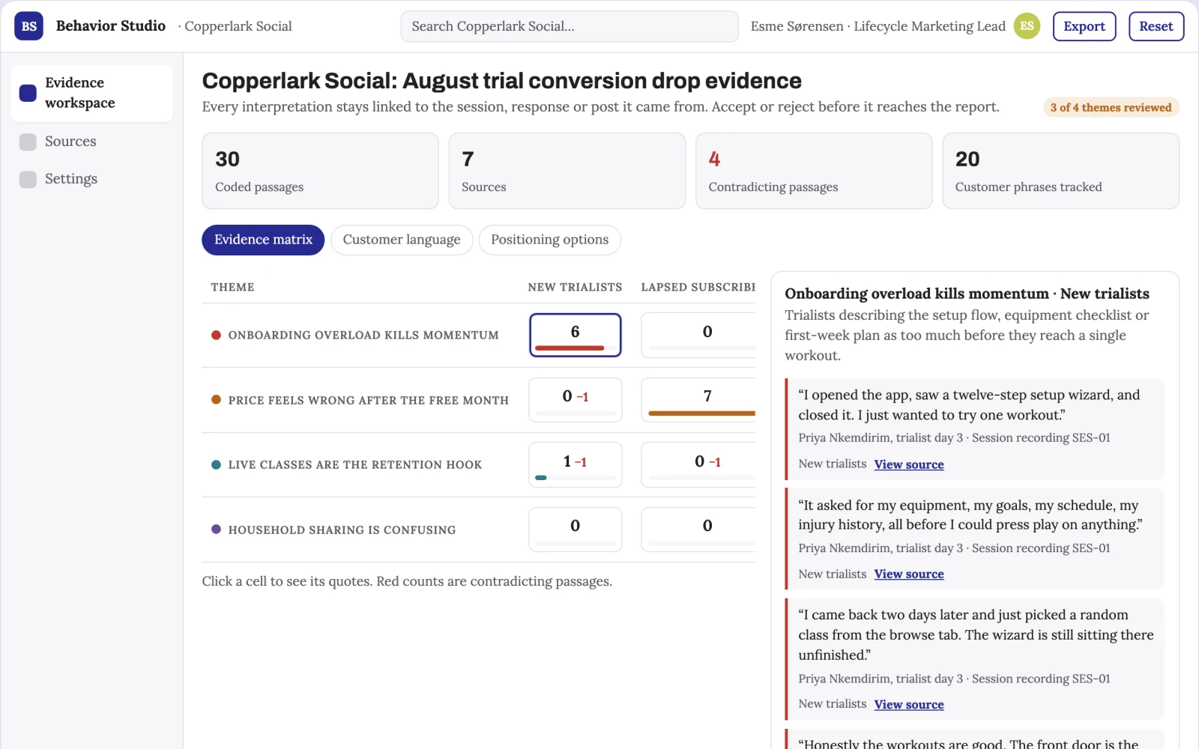Click the Export button
Image resolution: width=1199 pixels, height=749 pixels.
point(1084,26)
